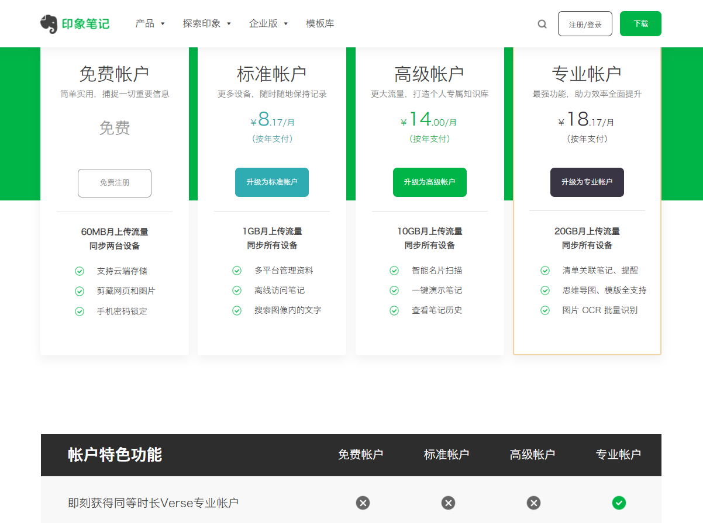703x523 pixels.
Task: Expand the 探索印象 dropdown menu
Action: 207,24
